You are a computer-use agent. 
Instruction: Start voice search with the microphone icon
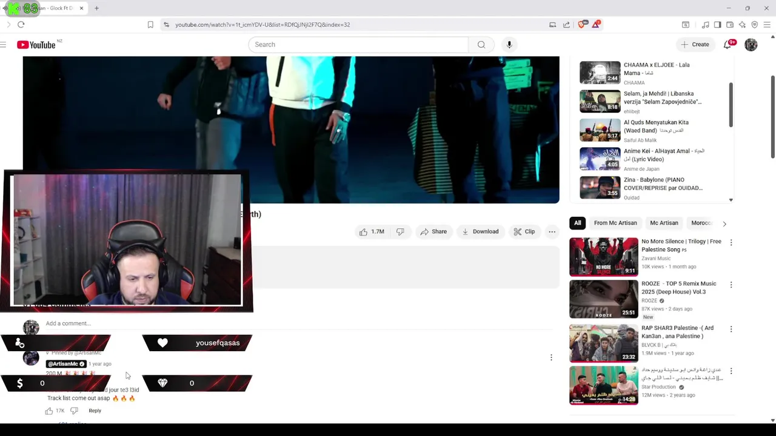509,45
